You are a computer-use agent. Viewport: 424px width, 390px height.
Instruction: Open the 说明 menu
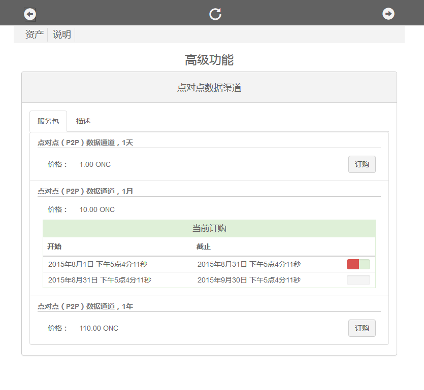pyautogui.click(x=62, y=35)
